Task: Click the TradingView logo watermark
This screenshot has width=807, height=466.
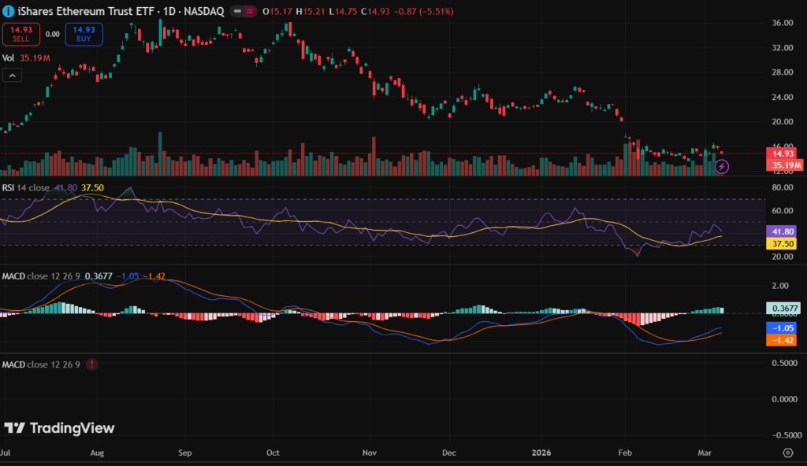Action: pyautogui.click(x=59, y=428)
